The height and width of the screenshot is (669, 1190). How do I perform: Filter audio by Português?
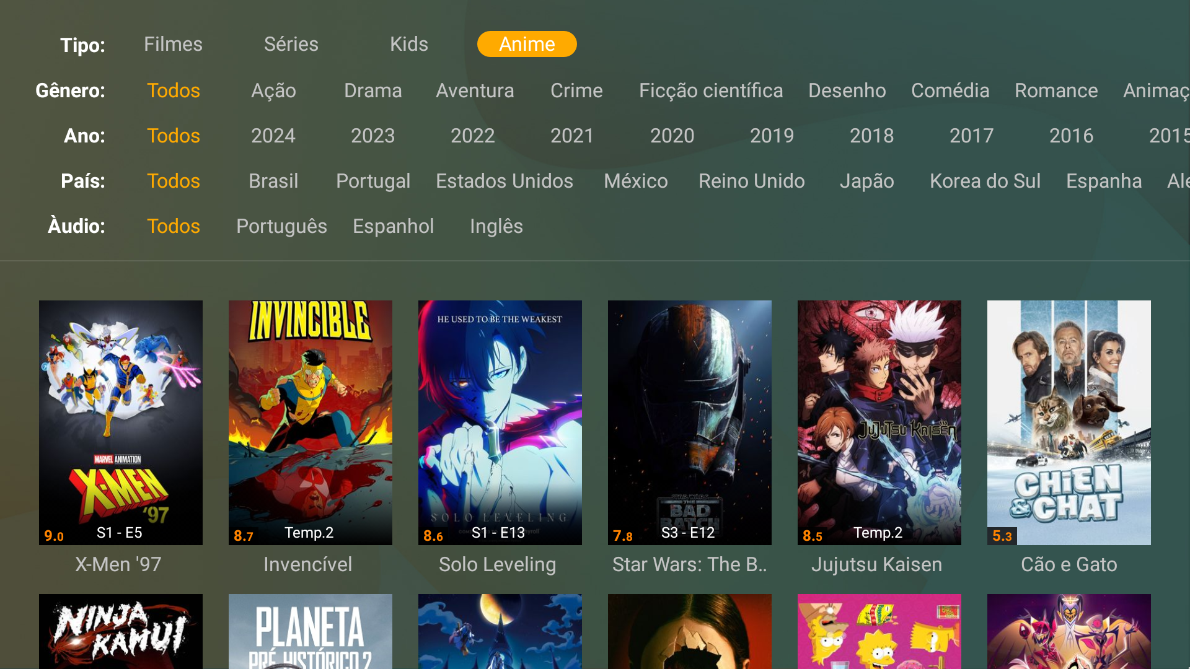[x=281, y=226]
